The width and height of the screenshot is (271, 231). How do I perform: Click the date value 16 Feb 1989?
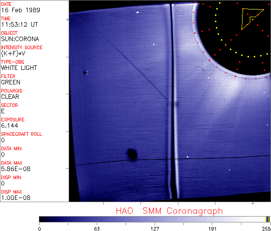pos(21,10)
